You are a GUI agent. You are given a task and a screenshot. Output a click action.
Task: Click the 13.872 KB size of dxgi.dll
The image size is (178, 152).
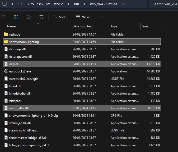153,64
